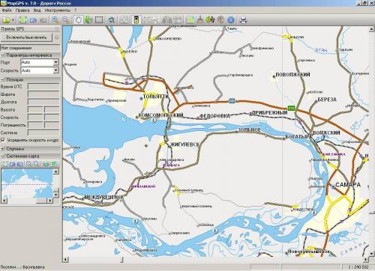Click the ЖИГУЛЕВСК city label

(x=184, y=144)
